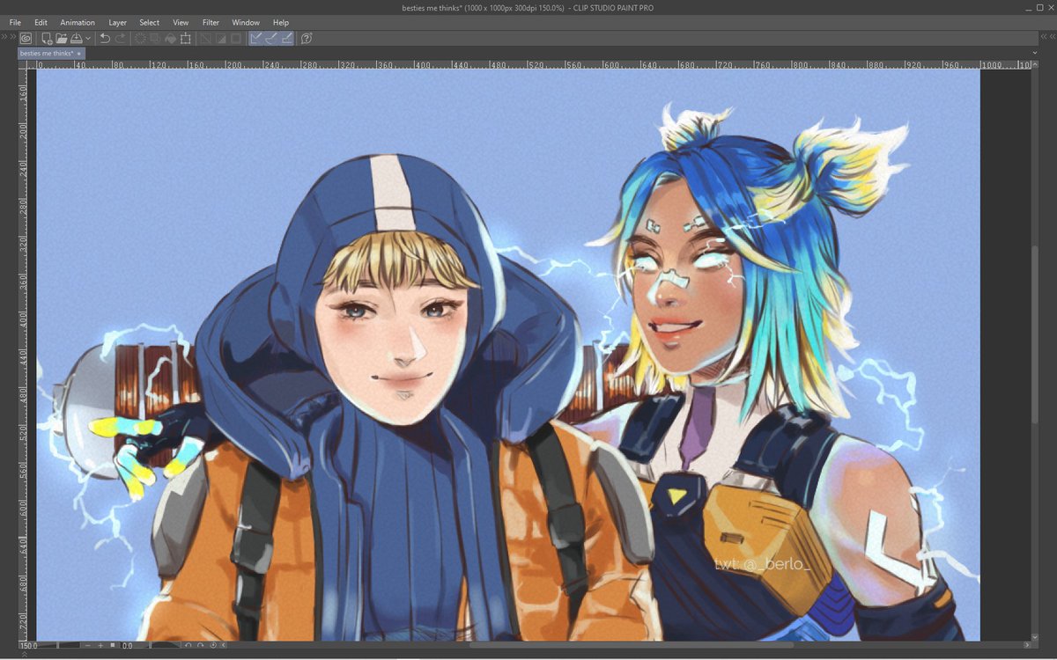Click the Deselect toolbar icon
Screen dimensions: 1057x660
(x=206, y=38)
